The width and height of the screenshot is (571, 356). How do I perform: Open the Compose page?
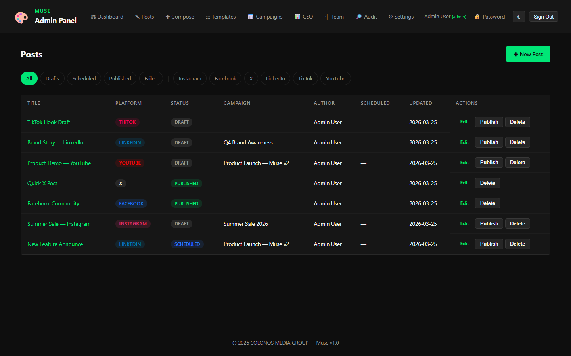pos(180,17)
